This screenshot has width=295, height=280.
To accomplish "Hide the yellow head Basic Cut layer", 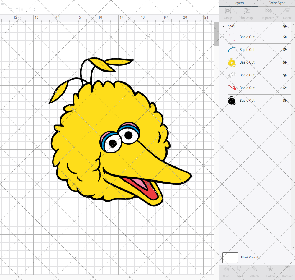I will pos(285,62).
